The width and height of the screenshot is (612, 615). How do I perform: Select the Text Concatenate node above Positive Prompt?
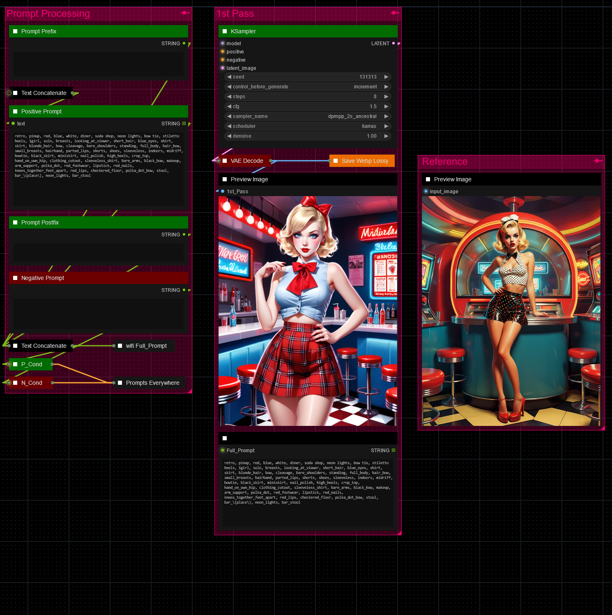tap(44, 93)
